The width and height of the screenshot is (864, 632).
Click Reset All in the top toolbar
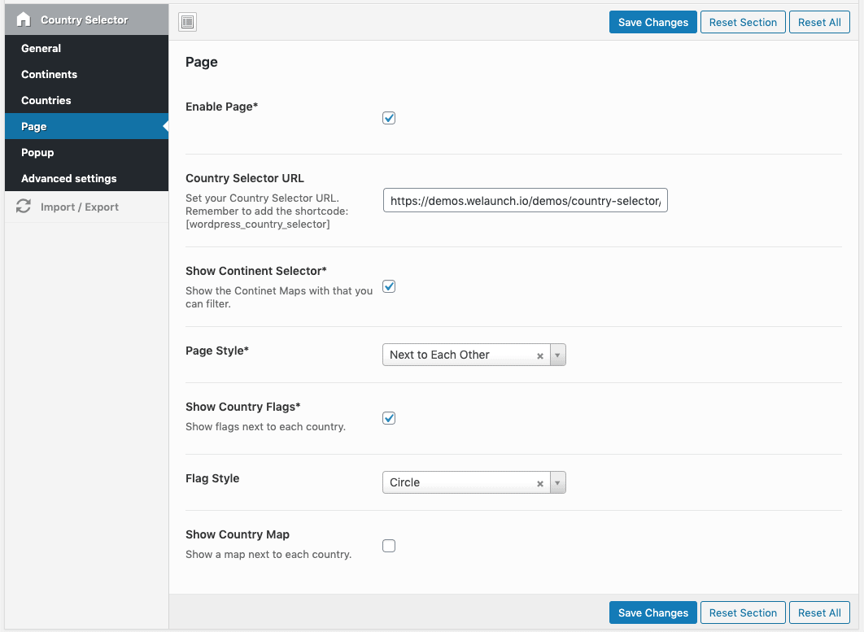tap(819, 22)
